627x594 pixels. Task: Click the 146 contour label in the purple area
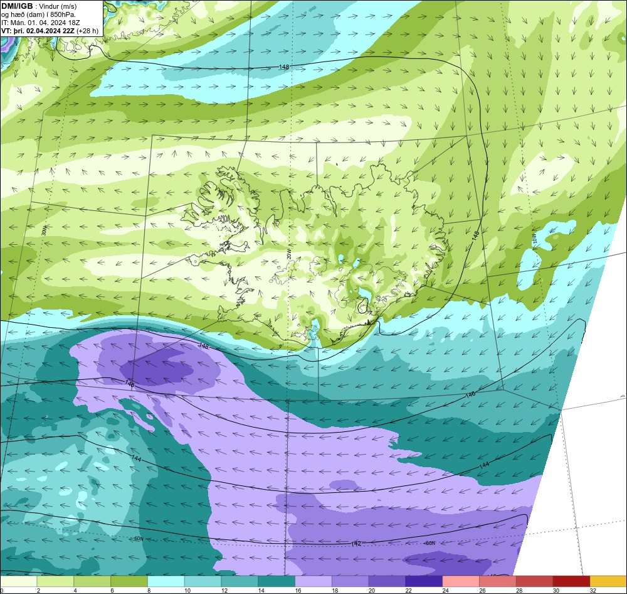coord(130,383)
